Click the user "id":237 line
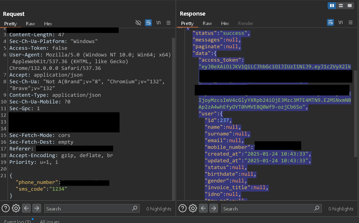This screenshot has width=359, height=223. pos(218,120)
